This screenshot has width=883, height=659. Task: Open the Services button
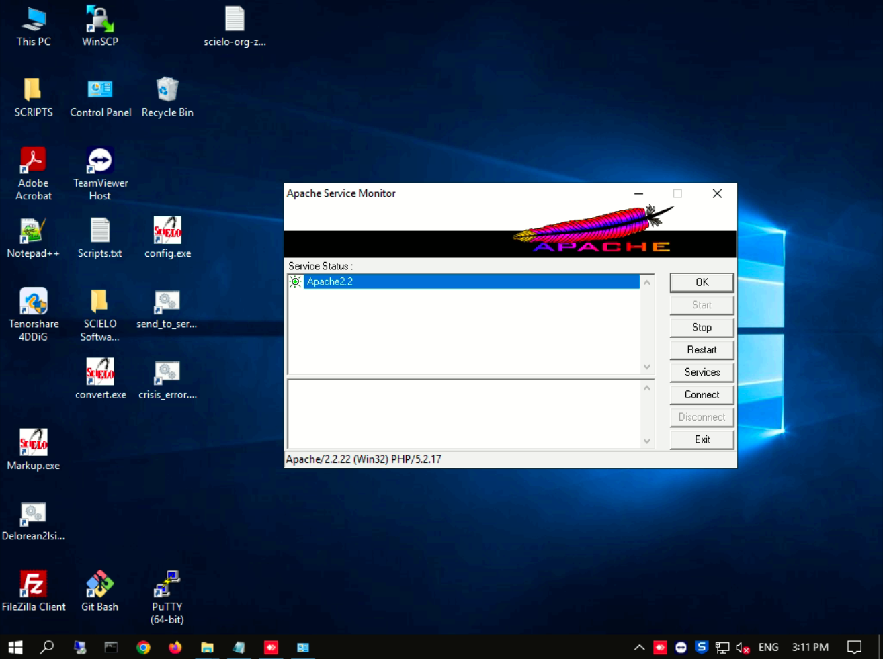click(x=702, y=372)
